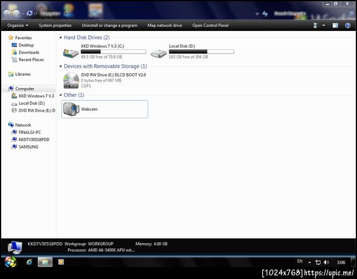Click the Downloads folder icon in sidebar
Screen dimensions: 357x279
coord(14,52)
